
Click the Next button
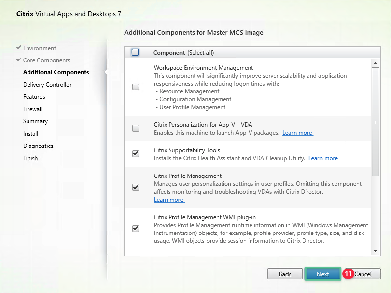pos(323,274)
